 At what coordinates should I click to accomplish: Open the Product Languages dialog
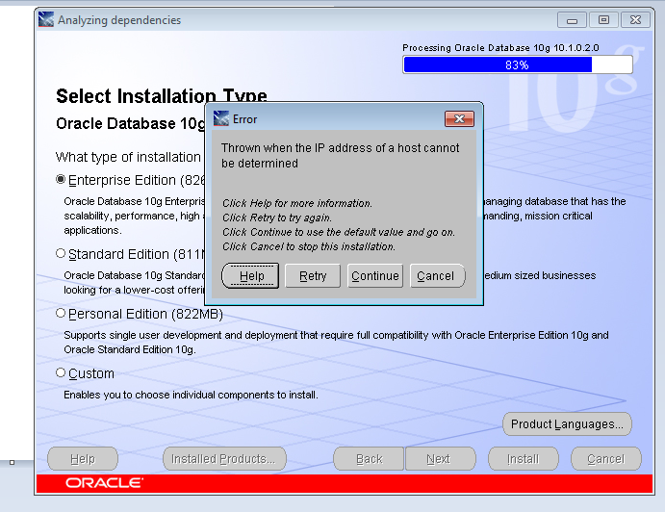point(567,424)
